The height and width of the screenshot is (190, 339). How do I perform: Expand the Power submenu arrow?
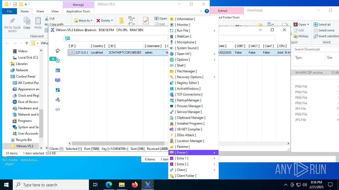[215, 153]
